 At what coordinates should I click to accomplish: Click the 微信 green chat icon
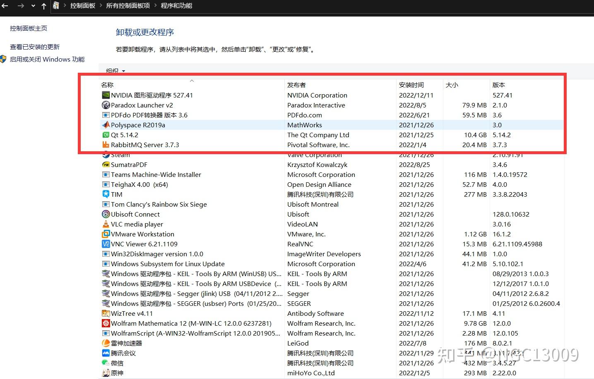(x=106, y=363)
